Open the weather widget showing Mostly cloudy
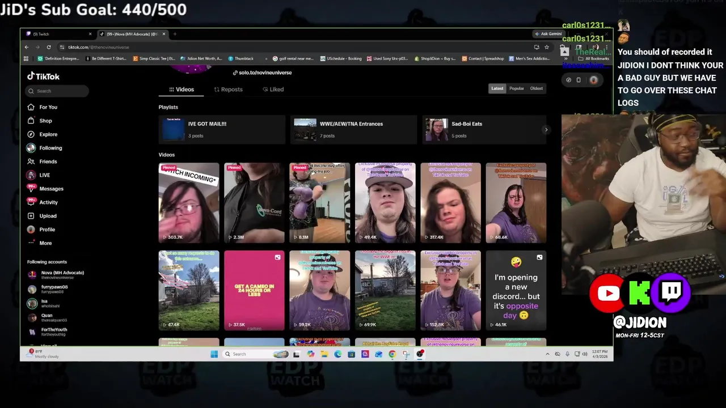The width and height of the screenshot is (726, 408). pyautogui.click(x=43, y=354)
